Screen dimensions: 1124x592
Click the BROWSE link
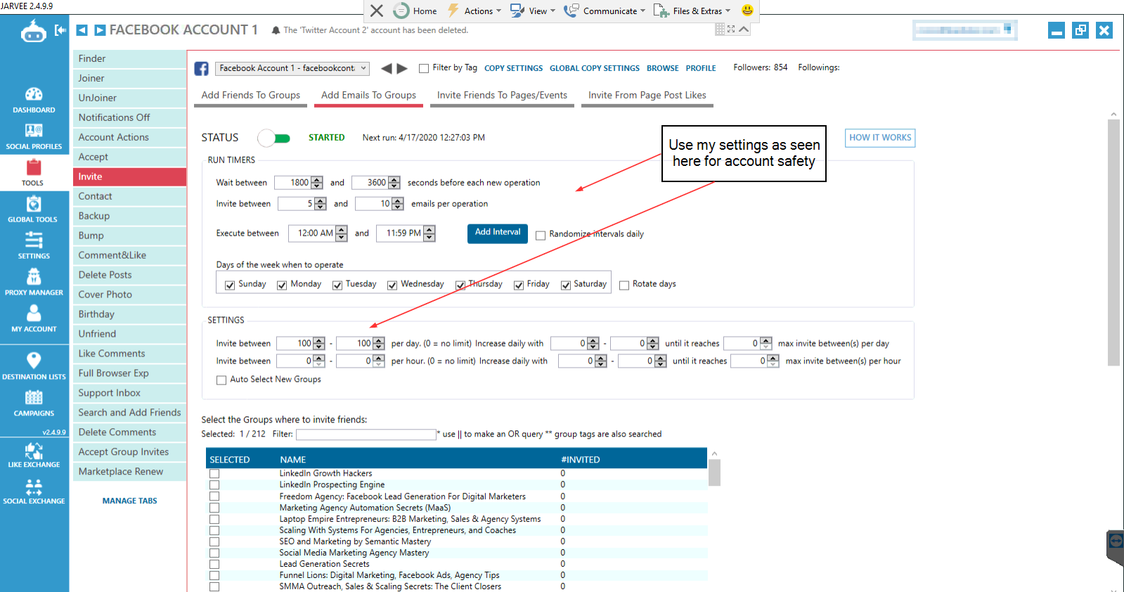tap(663, 69)
